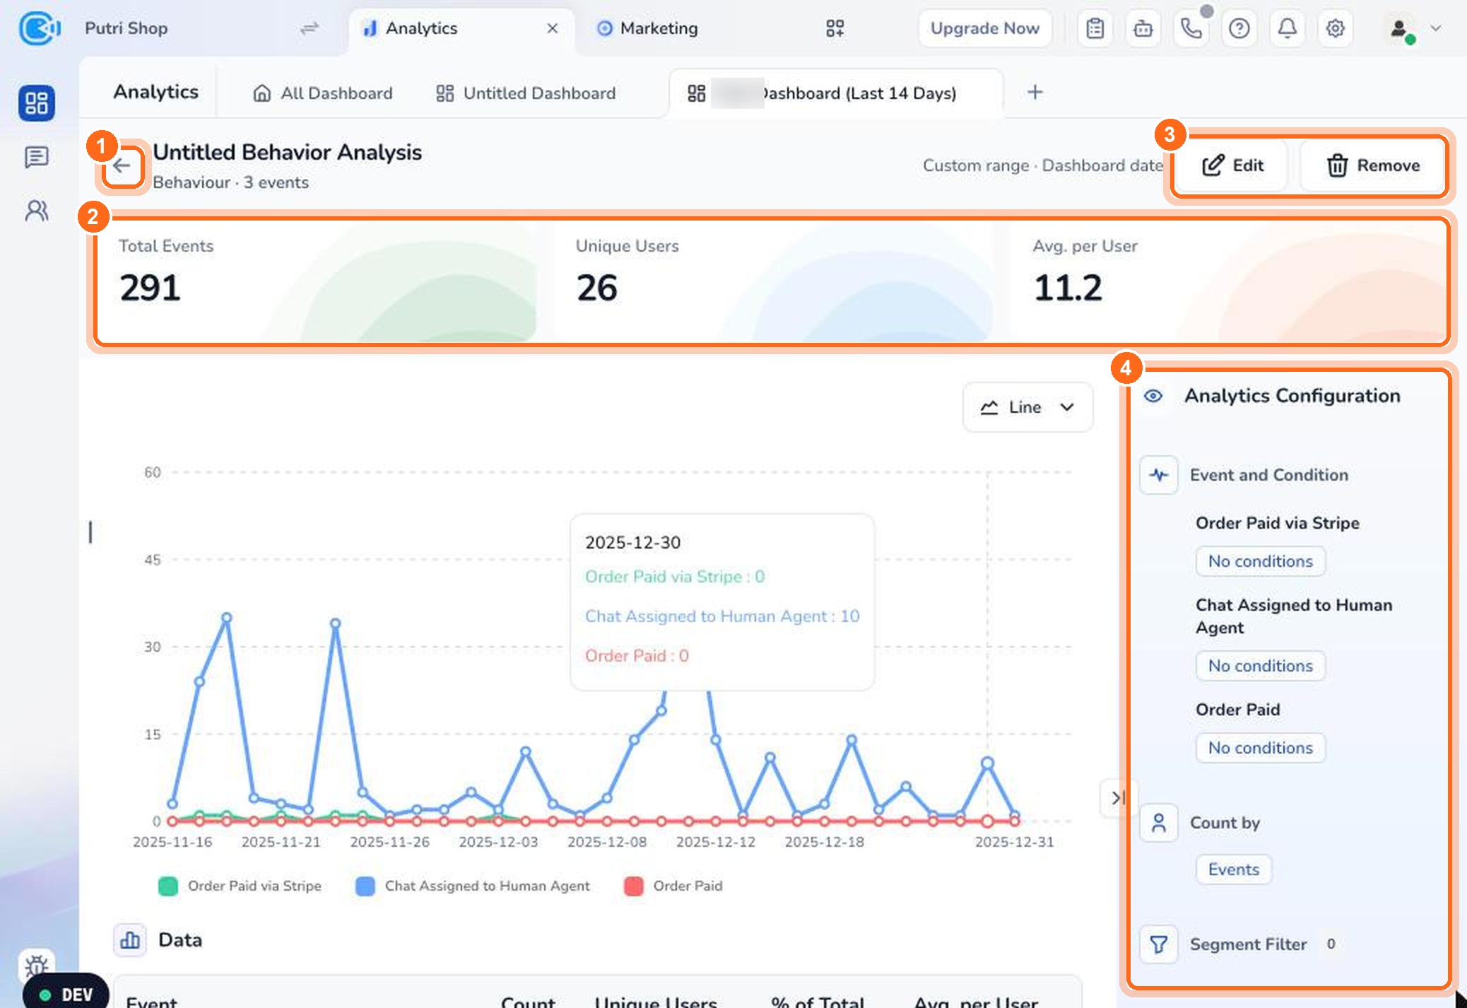1467x1008 pixels.
Task: Add a new dashboard with plus button
Action: (x=1035, y=92)
